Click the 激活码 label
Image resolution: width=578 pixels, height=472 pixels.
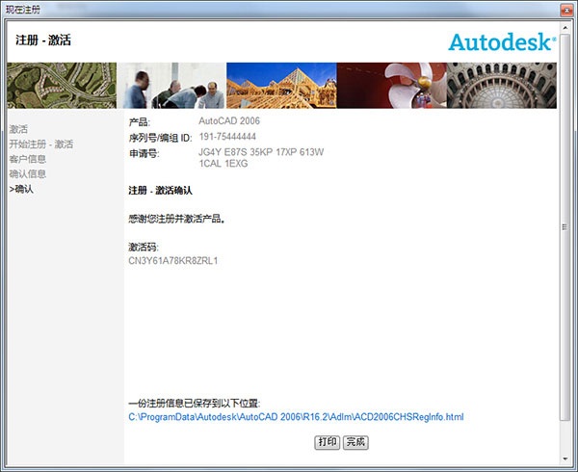pos(143,247)
